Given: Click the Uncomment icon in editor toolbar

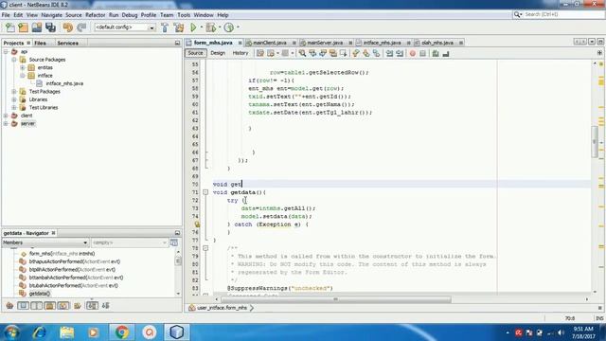Looking at the screenshot, I should click(446, 53).
